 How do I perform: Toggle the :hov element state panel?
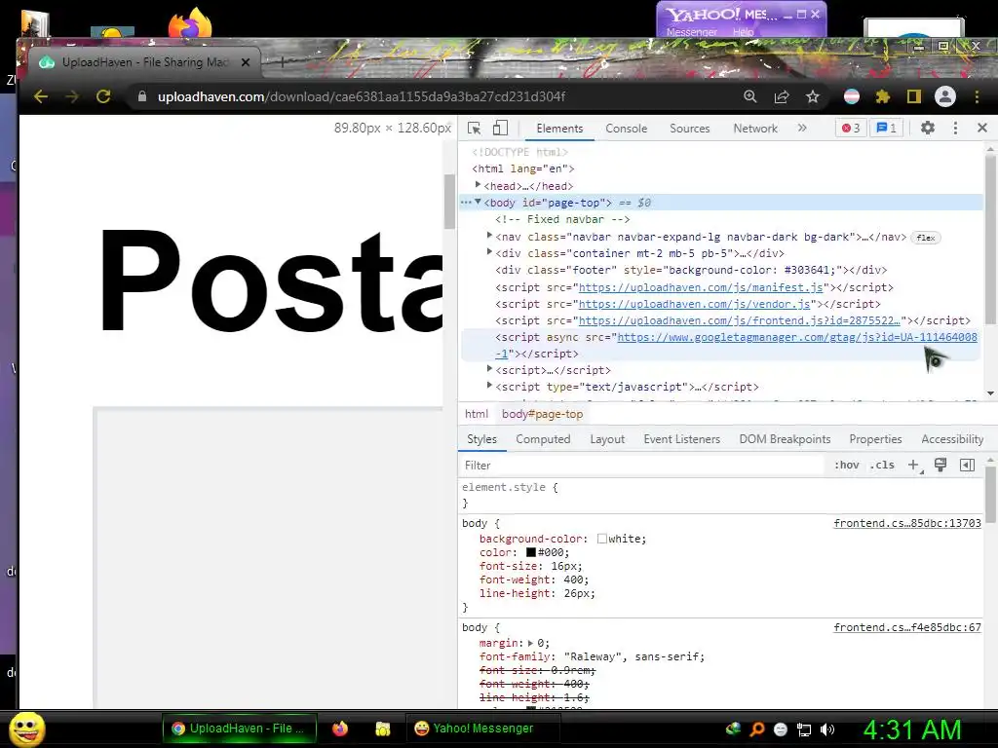coord(847,465)
